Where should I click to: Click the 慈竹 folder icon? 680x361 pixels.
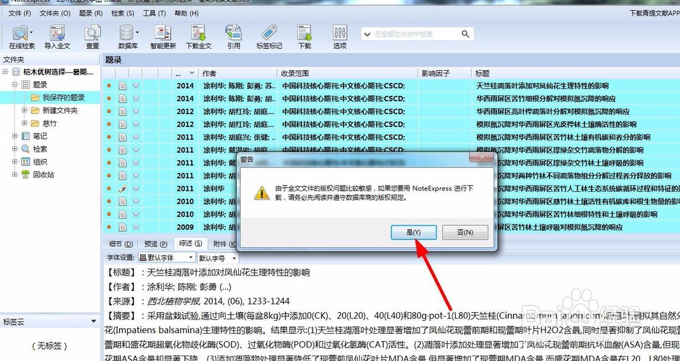(35, 124)
